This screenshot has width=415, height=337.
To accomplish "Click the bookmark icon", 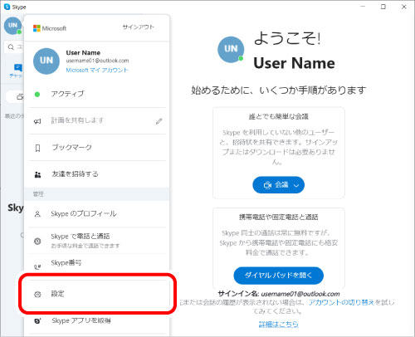I will [x=37, y=148].
